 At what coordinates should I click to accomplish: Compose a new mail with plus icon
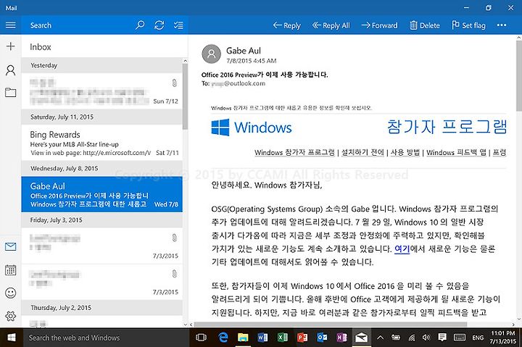(x=11, y=46)
